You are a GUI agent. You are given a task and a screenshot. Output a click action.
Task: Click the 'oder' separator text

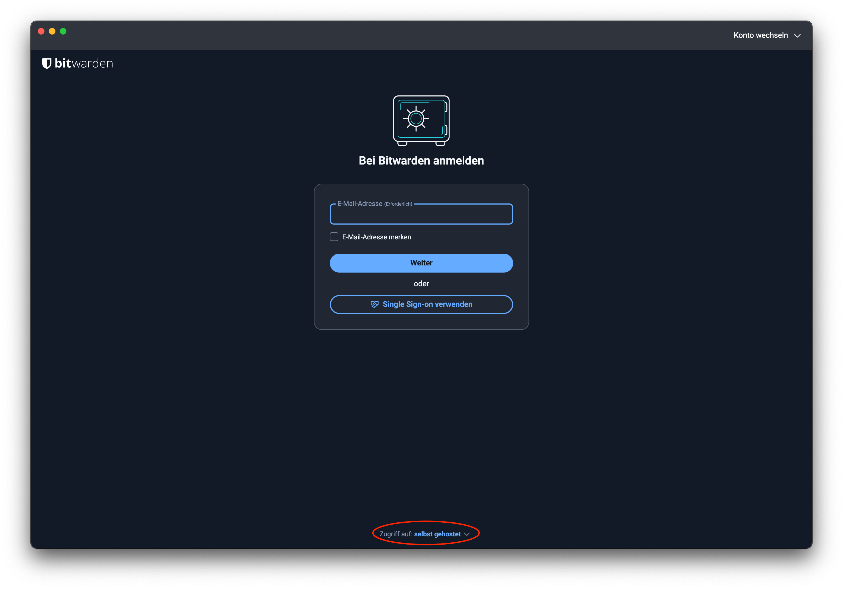point(421,284)
